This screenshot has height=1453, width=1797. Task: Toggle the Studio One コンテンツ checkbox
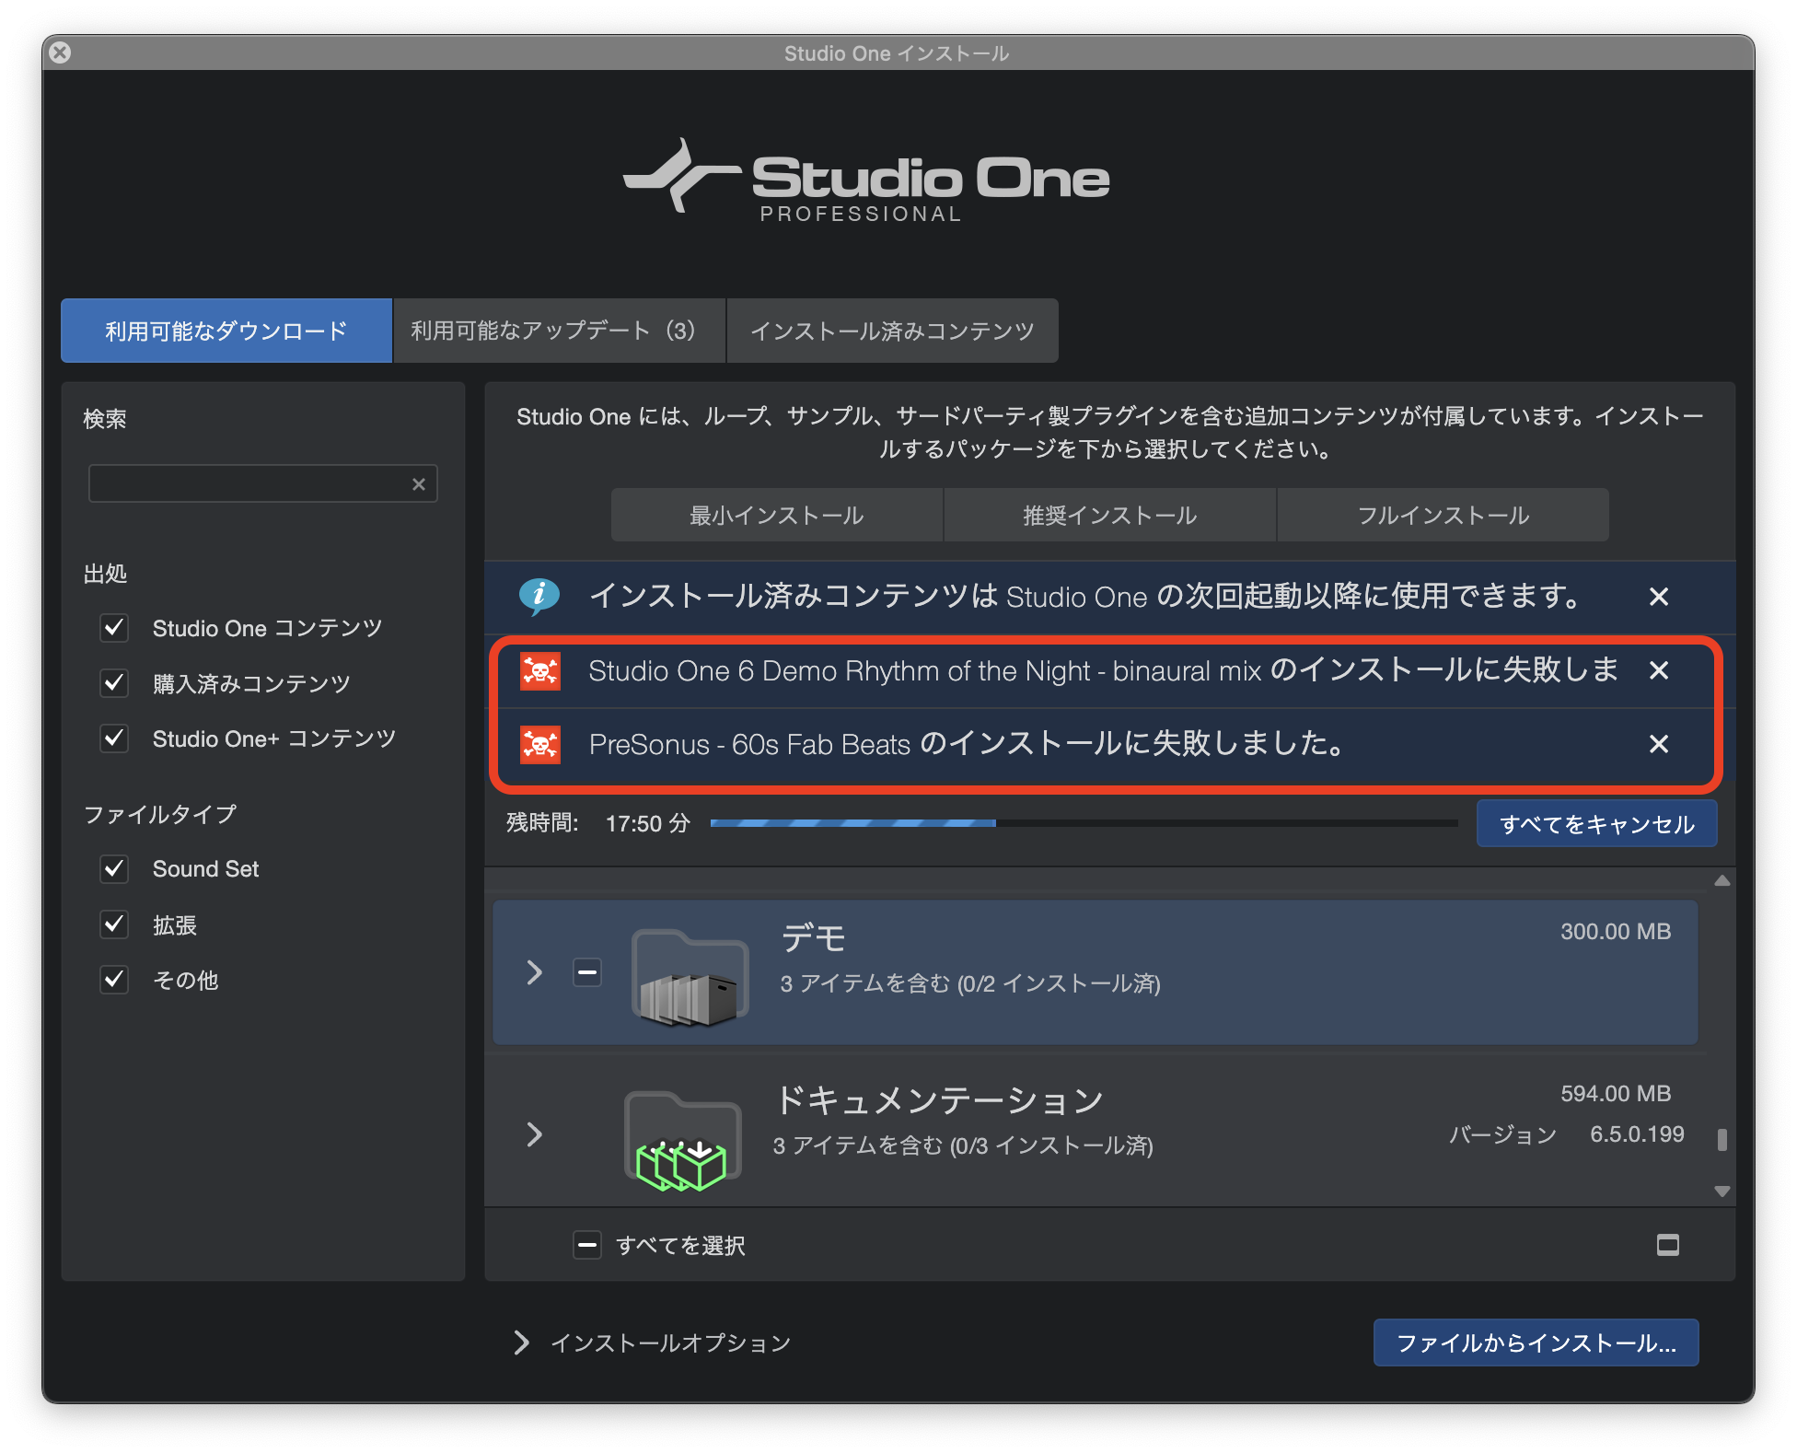coord(114,628)
